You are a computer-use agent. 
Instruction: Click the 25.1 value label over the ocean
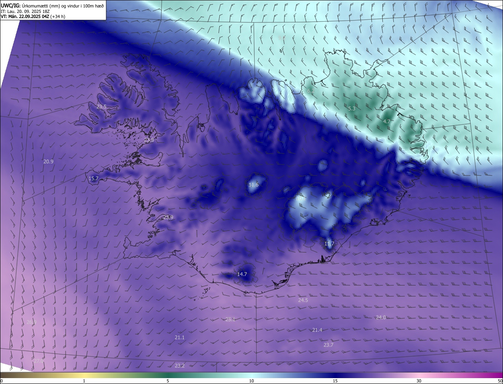point(230,319)
